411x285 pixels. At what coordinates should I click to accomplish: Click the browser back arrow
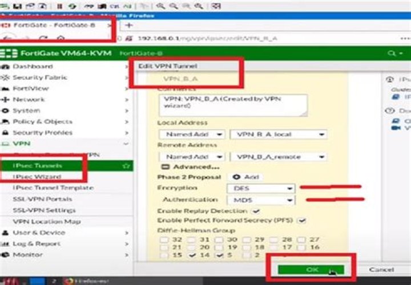(x=8, y=38)
